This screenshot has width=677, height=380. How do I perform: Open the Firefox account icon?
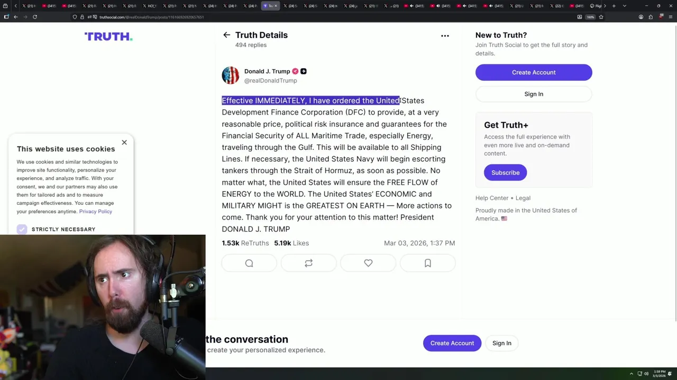click(641, 17)
